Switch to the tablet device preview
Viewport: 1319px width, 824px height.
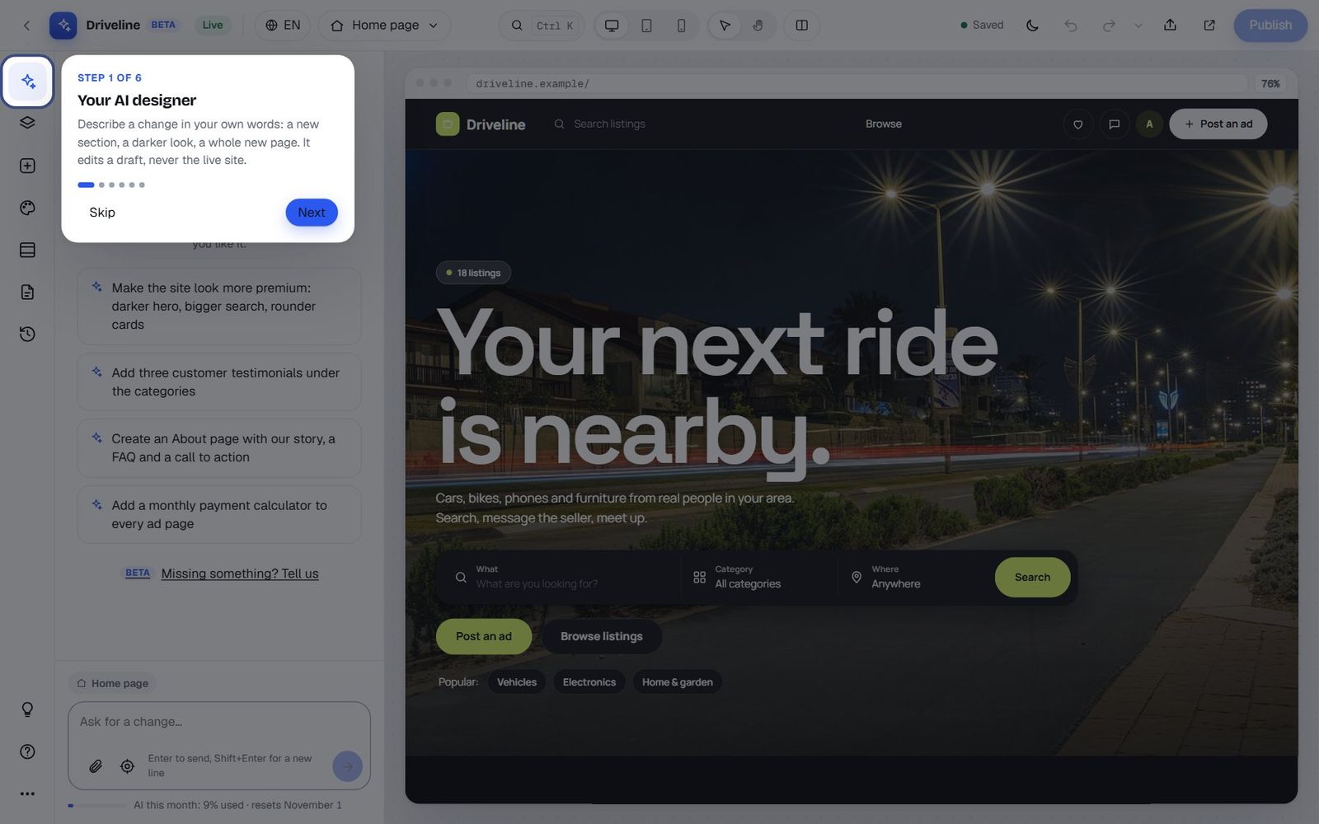[646, 26]
